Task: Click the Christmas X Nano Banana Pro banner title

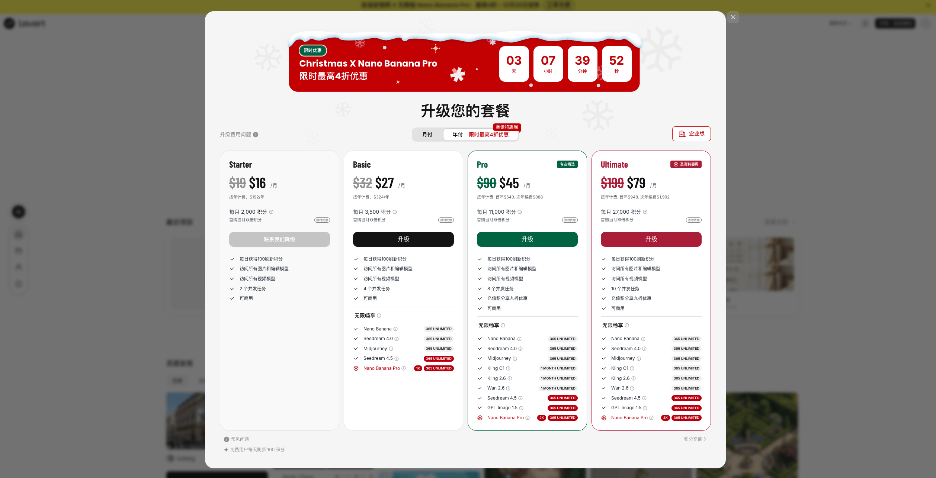Action: [368, 64]
